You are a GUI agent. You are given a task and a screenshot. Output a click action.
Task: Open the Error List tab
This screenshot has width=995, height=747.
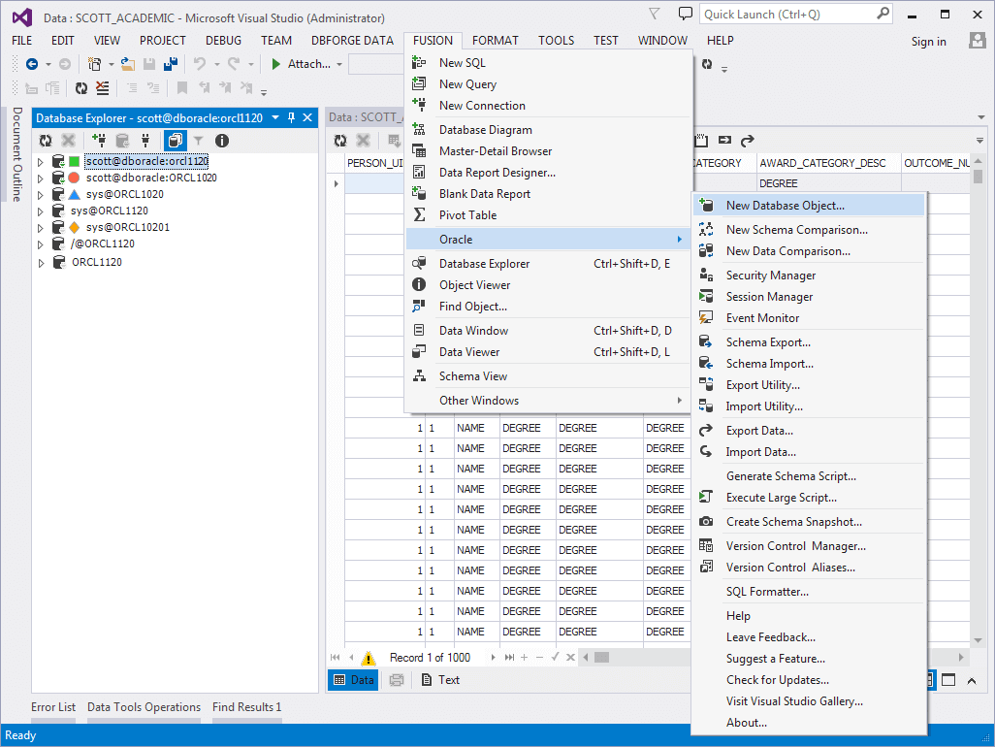pos(53,707)
